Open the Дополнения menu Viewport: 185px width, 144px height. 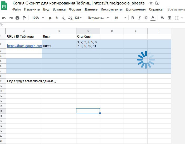[x=135, y=9]
